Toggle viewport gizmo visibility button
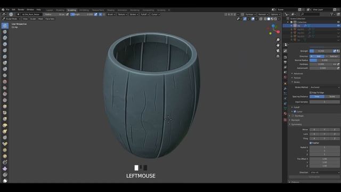 pyautogui.click(x=245, y=19)
